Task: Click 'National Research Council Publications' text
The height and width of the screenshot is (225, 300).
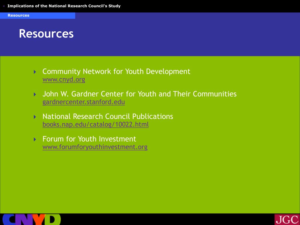Action: [x=108, y=116]
